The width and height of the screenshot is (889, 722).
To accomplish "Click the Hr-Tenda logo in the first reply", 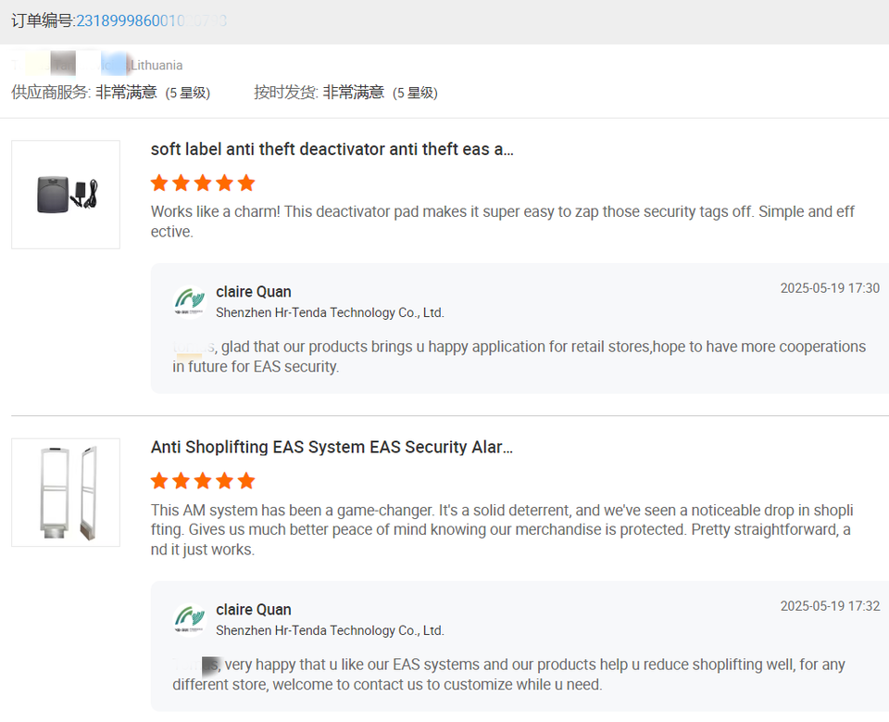I will [x=190, y=301].
